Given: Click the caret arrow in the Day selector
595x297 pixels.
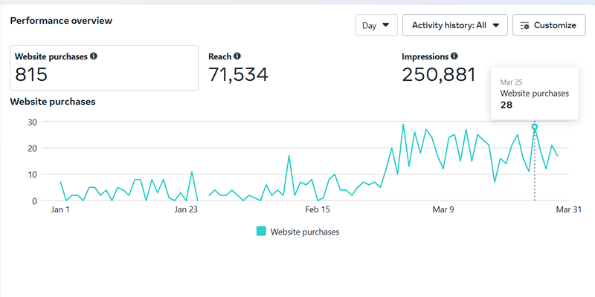Looking at the screenshot, I should point(385,25).
